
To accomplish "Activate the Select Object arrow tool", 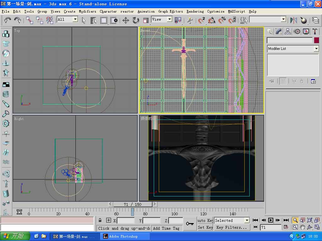I will tap(84, 20).
